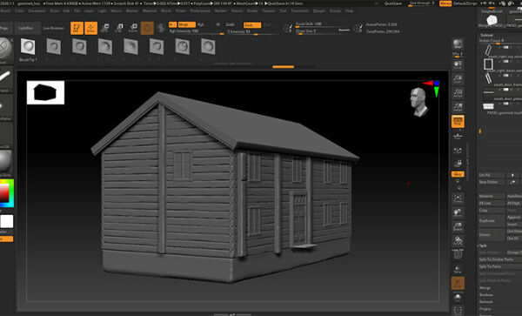Select the last brush tip thumbnail in the row
The width and height of the screenshot is (522, 316).
208,46
